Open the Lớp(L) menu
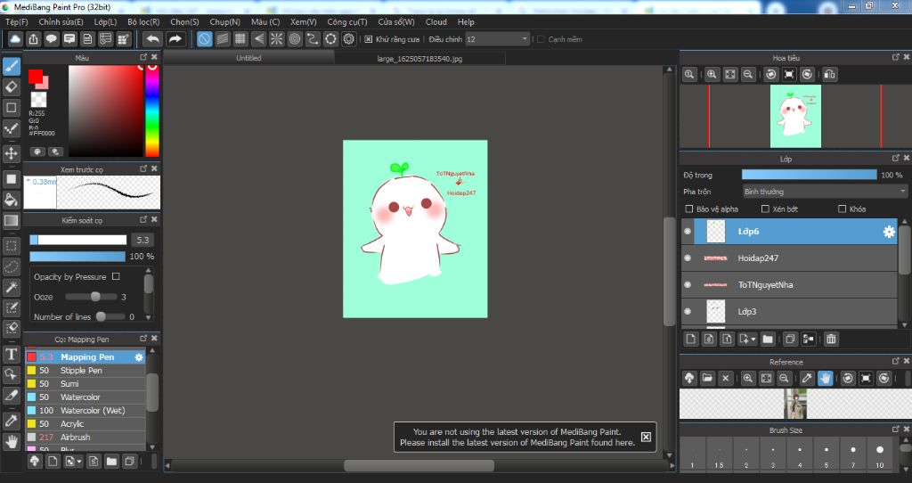This screenshot has height=483, width=912. pyautogui.click(x=105, y=22)
